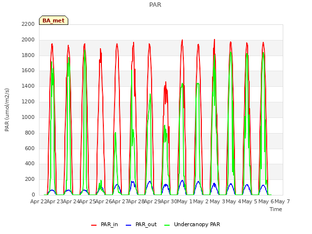
Task: Click the red PAR_in legend swatch
Action: (94, 225)
